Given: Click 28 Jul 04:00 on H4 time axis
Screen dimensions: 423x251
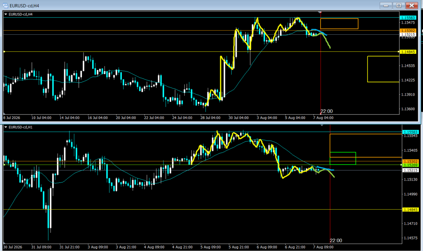Looking at the screenshot, I should tap(210, 118).
